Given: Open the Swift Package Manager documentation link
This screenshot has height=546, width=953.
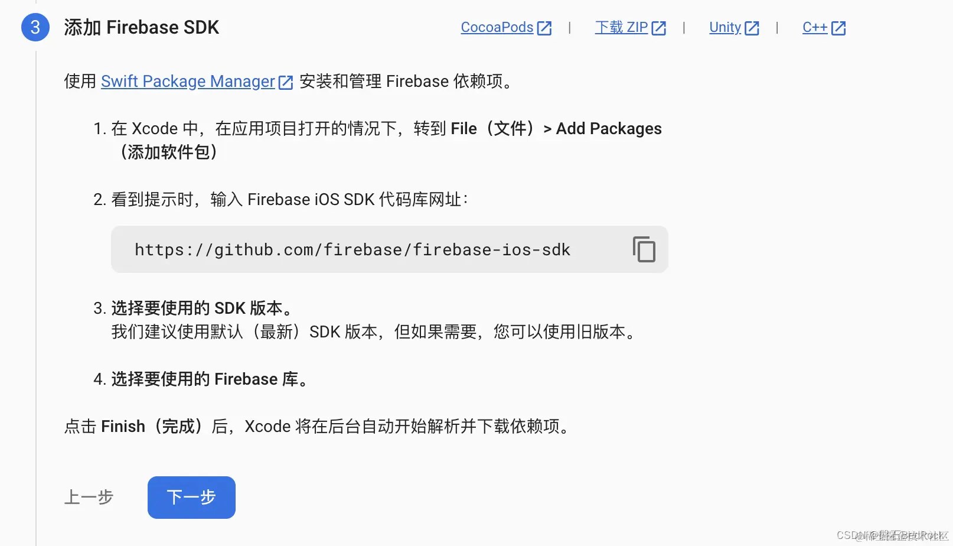Looking at the screenshot, I should (188, 82).
